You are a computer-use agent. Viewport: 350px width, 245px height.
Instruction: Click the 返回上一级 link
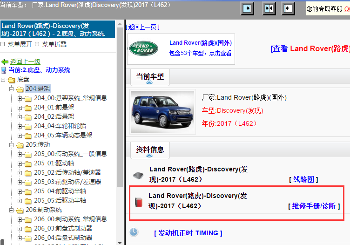(25, 61)
